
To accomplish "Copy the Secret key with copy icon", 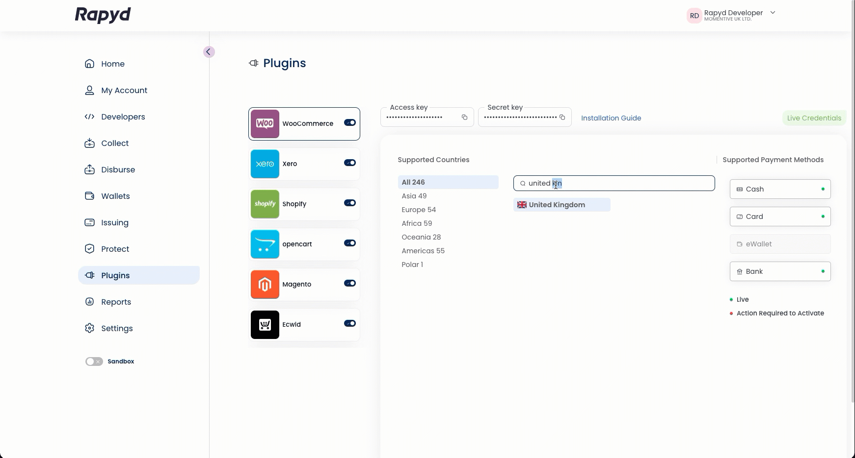I will click(x=562, y=117).
